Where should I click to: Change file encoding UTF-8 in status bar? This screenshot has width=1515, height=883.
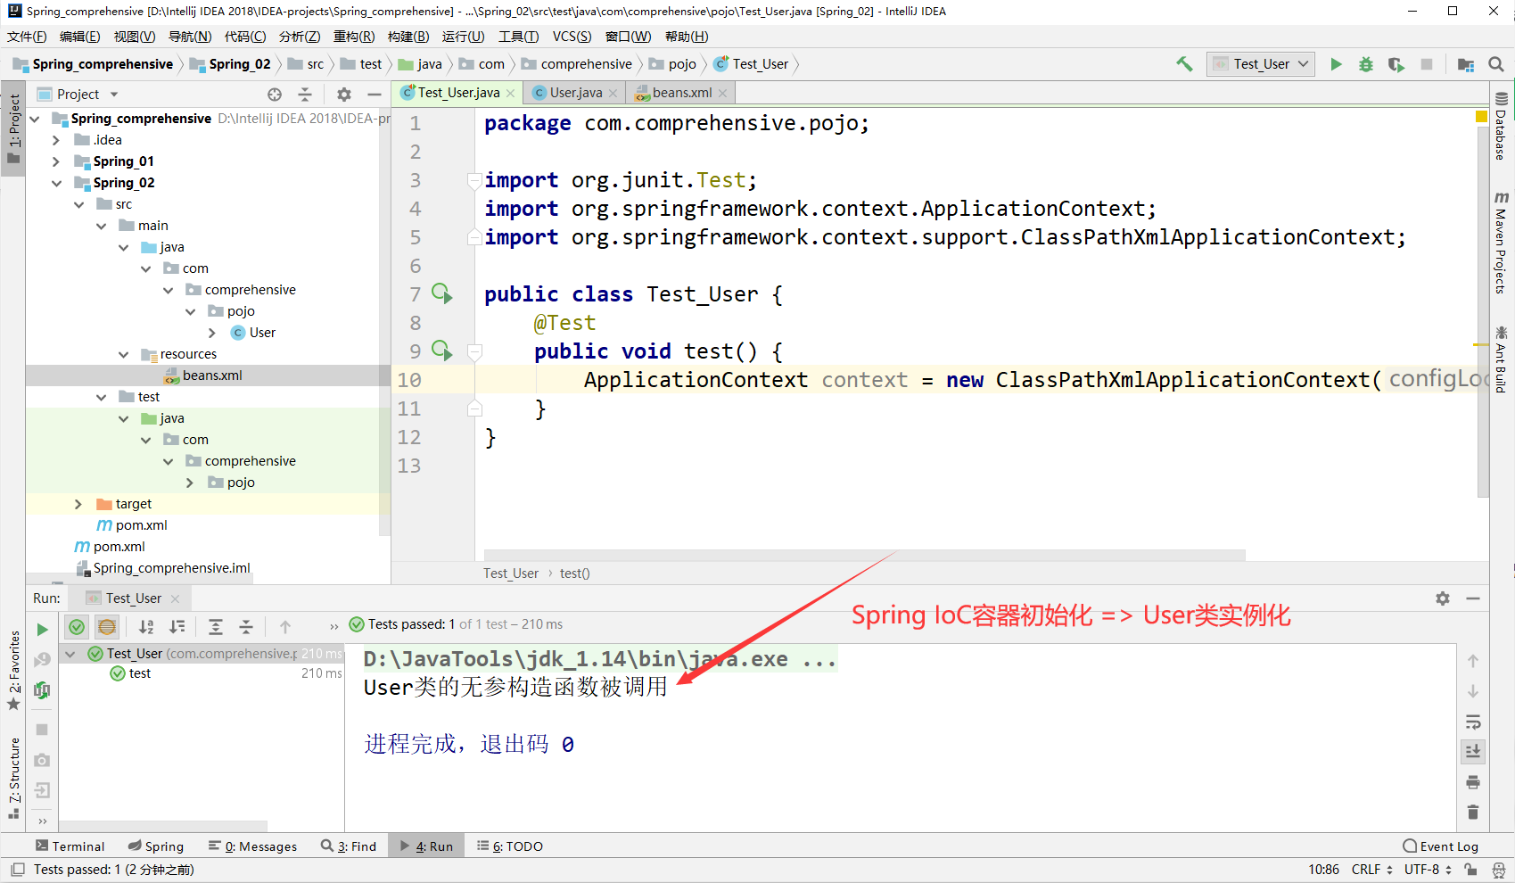[1428, 870]
